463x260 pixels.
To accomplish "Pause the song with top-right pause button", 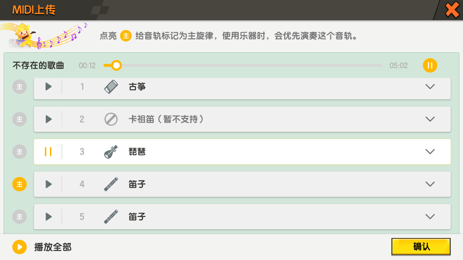I will point(430,65).
